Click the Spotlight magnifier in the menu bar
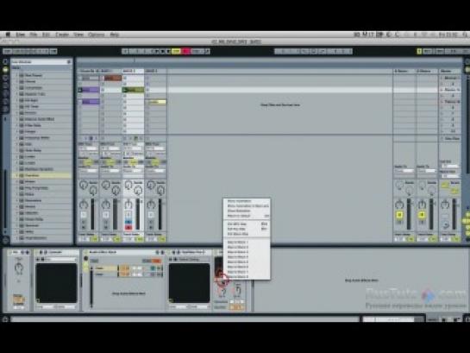The height and width of the screenshot is (353, 470). point(465,35)
